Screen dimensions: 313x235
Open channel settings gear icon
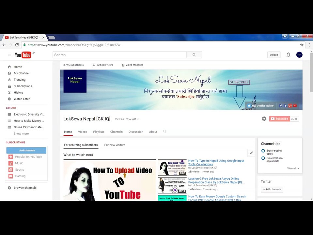coord(264,119)
